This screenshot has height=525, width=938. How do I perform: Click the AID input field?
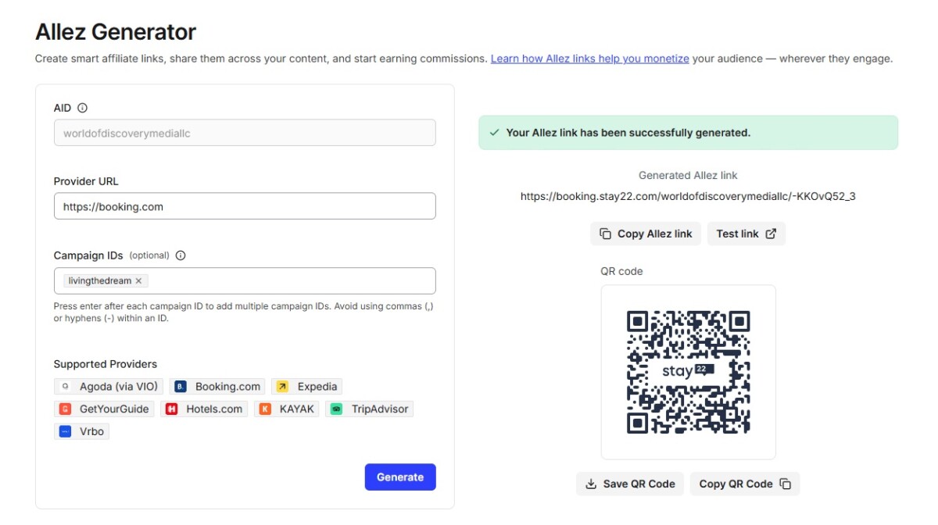[245, 133]
